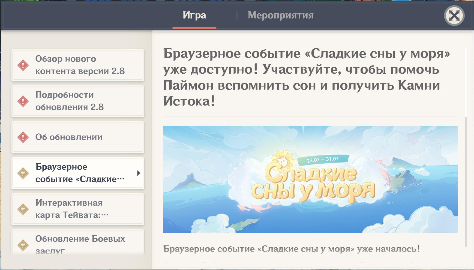Click arrow on selected Браузерное событие entry

(139, 173)
